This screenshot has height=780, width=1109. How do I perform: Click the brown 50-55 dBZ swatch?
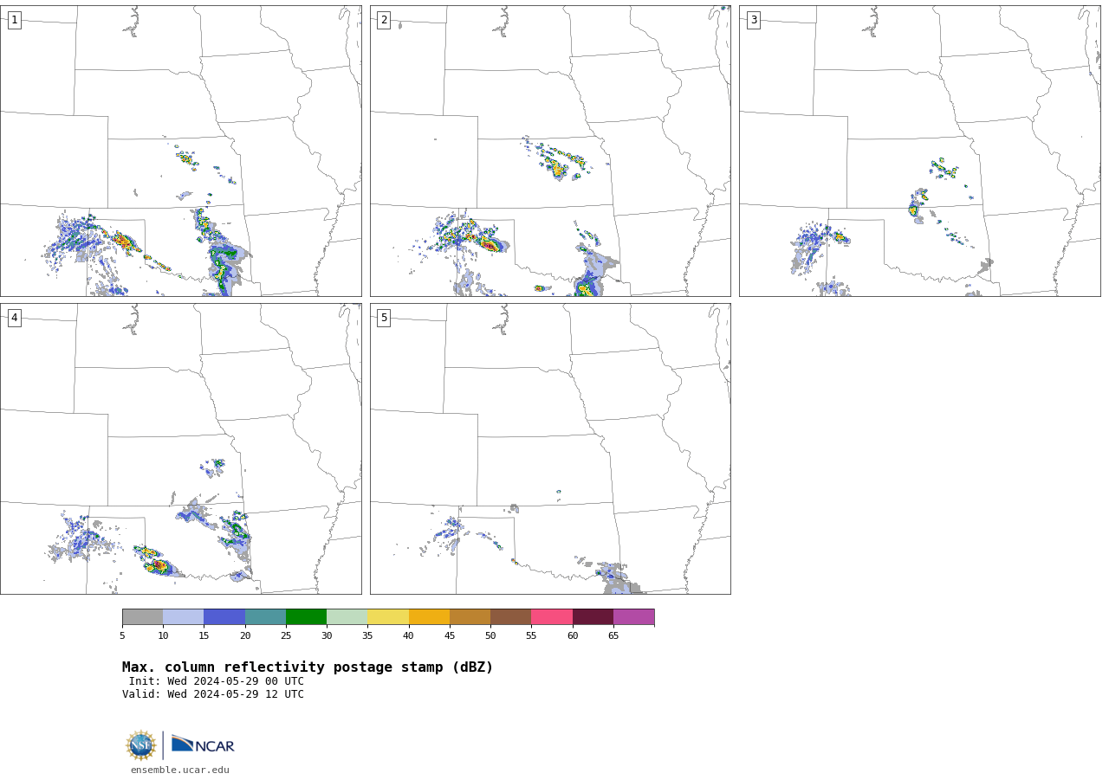510,616
